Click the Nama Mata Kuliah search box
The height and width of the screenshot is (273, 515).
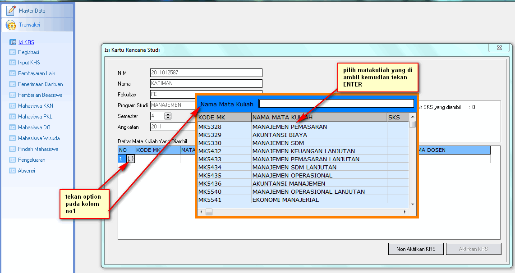[336, 104]
